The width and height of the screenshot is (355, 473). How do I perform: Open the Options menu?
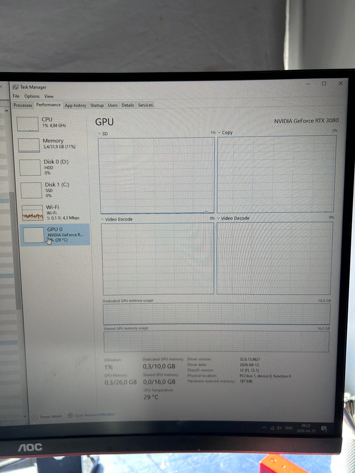pyautogui.click(x=32, y=96)
